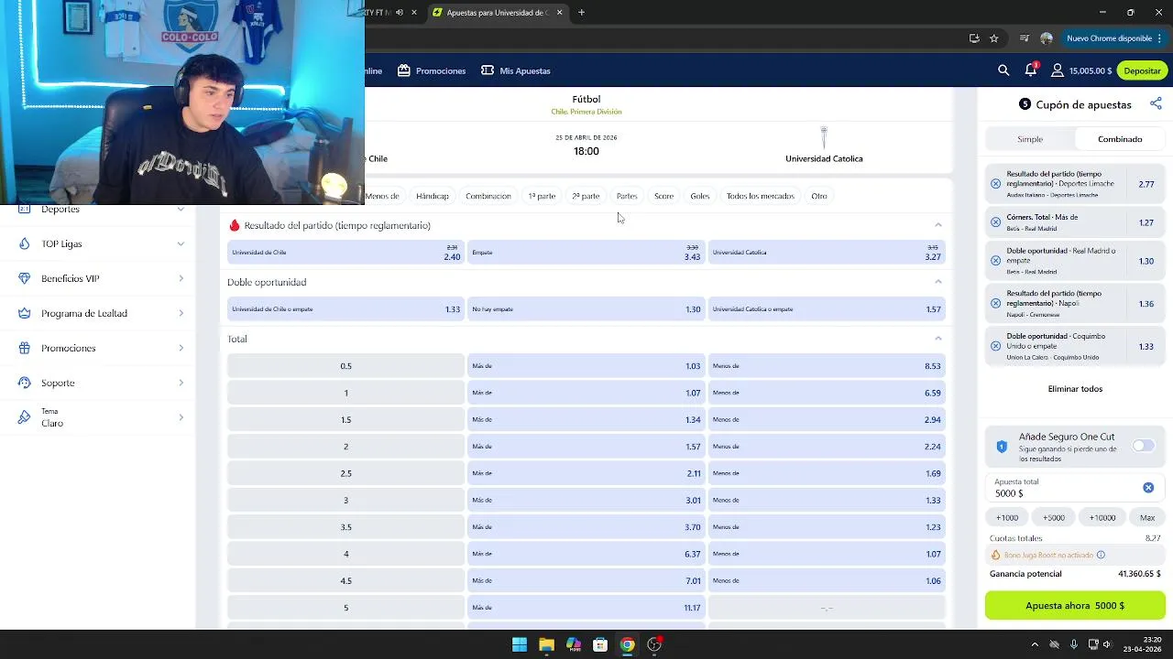Image resolution: width=1173 pixels, height=659 pixels.
Task: Open Chrome media control icon
Action: point(1025,38)
